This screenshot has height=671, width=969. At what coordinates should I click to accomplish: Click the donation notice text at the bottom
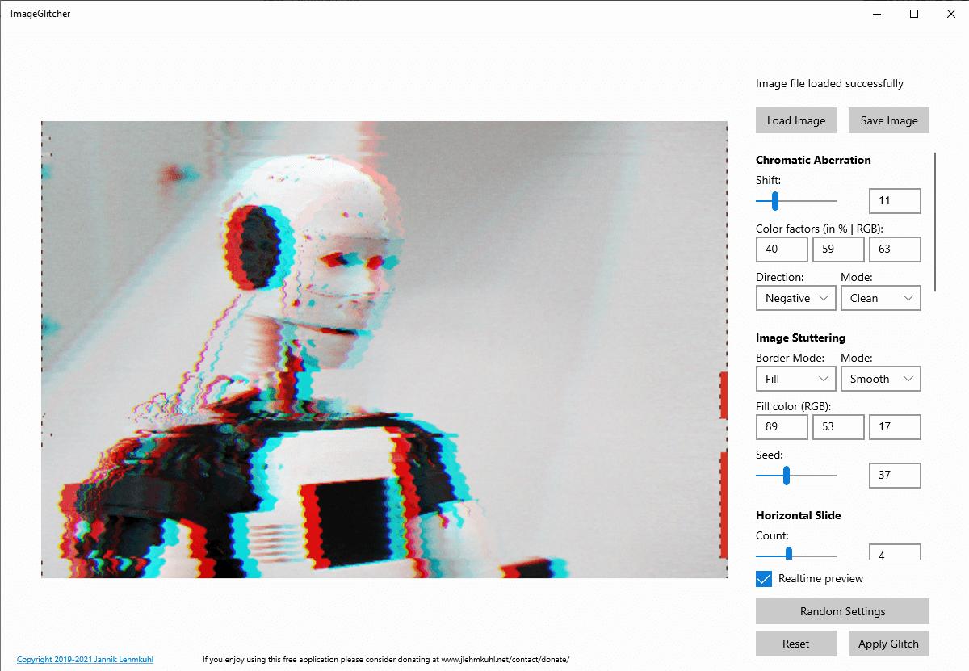(386, 660)
